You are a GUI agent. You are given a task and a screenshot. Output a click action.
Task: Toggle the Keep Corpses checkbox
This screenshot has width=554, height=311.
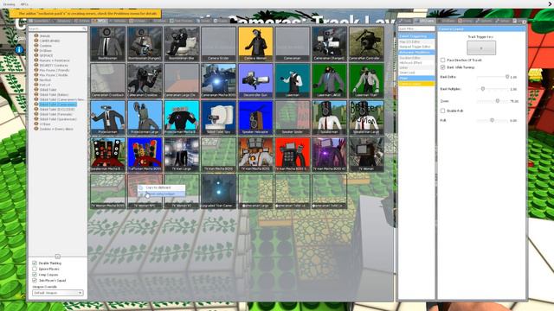35,275
